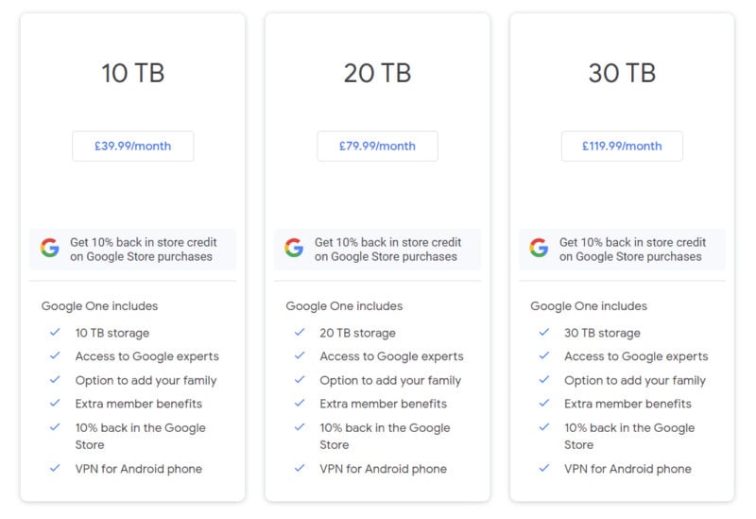Click the checkmark next to VPN in the 10 TB plan
Screen dimensions: 756x519
(55, 468)
